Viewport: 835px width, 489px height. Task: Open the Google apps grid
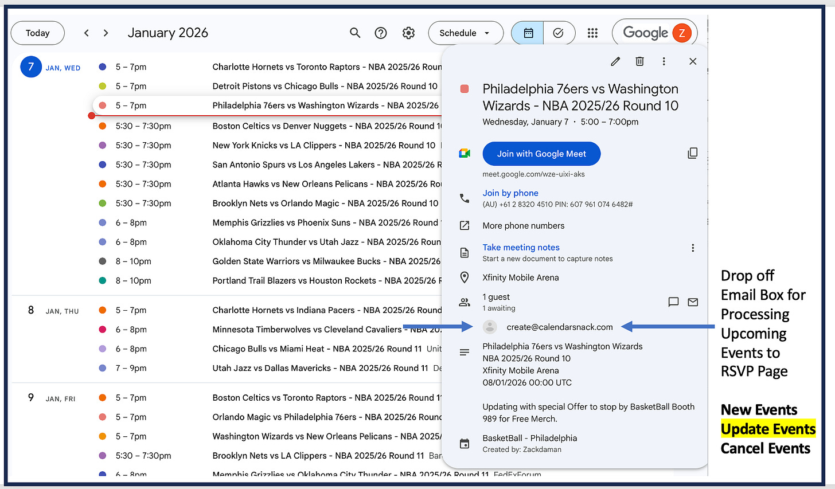pos(593,33)
